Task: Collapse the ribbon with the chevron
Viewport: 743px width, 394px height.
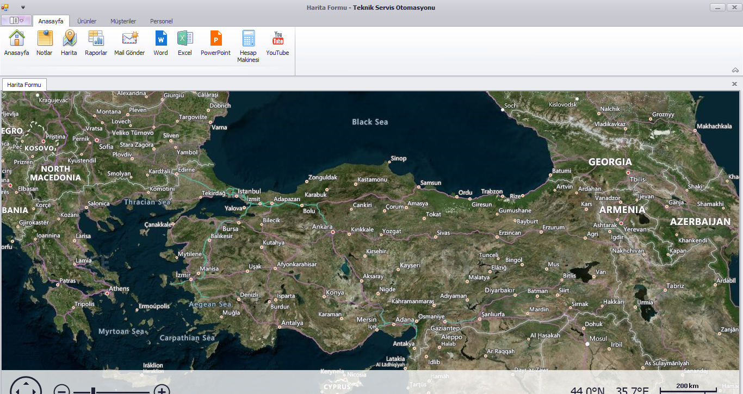Action: click(735, 70)
